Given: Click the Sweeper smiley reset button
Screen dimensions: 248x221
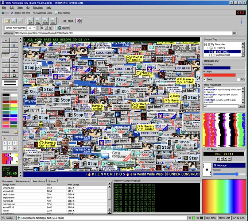Looking at the screenshot, I should pyautogui.click(x=16, y=132).
